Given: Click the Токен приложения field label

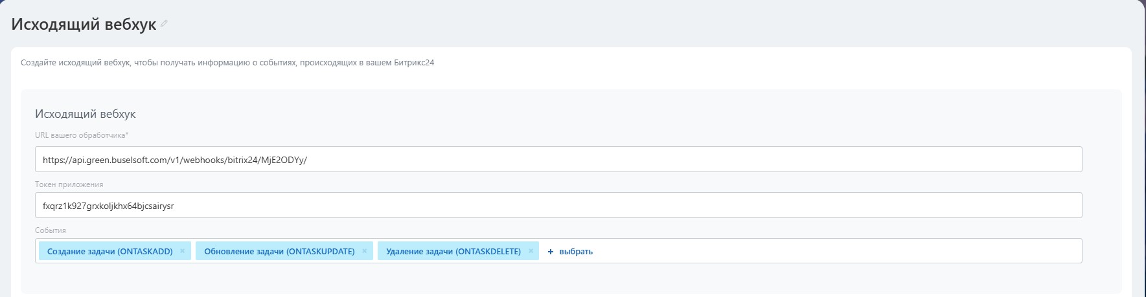Looking at the screenshot, I should (69, 184).
